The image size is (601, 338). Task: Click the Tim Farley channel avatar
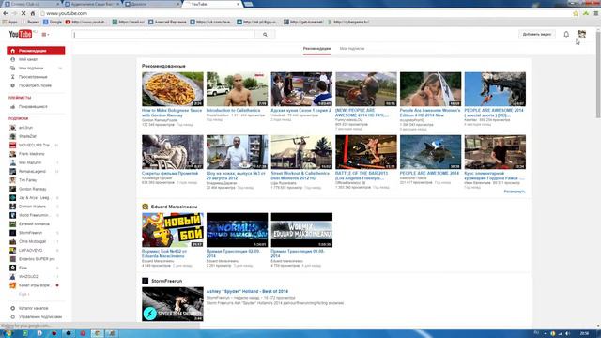tap(12, 180)
